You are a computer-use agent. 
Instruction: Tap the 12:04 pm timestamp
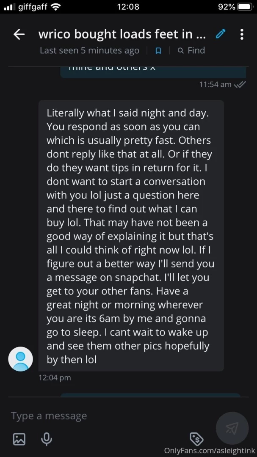(x=55, y=377)
